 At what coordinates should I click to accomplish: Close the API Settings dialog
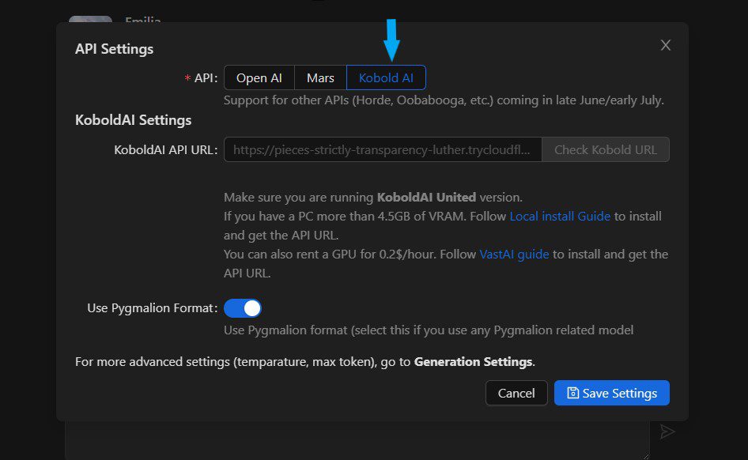click(666, 45)
